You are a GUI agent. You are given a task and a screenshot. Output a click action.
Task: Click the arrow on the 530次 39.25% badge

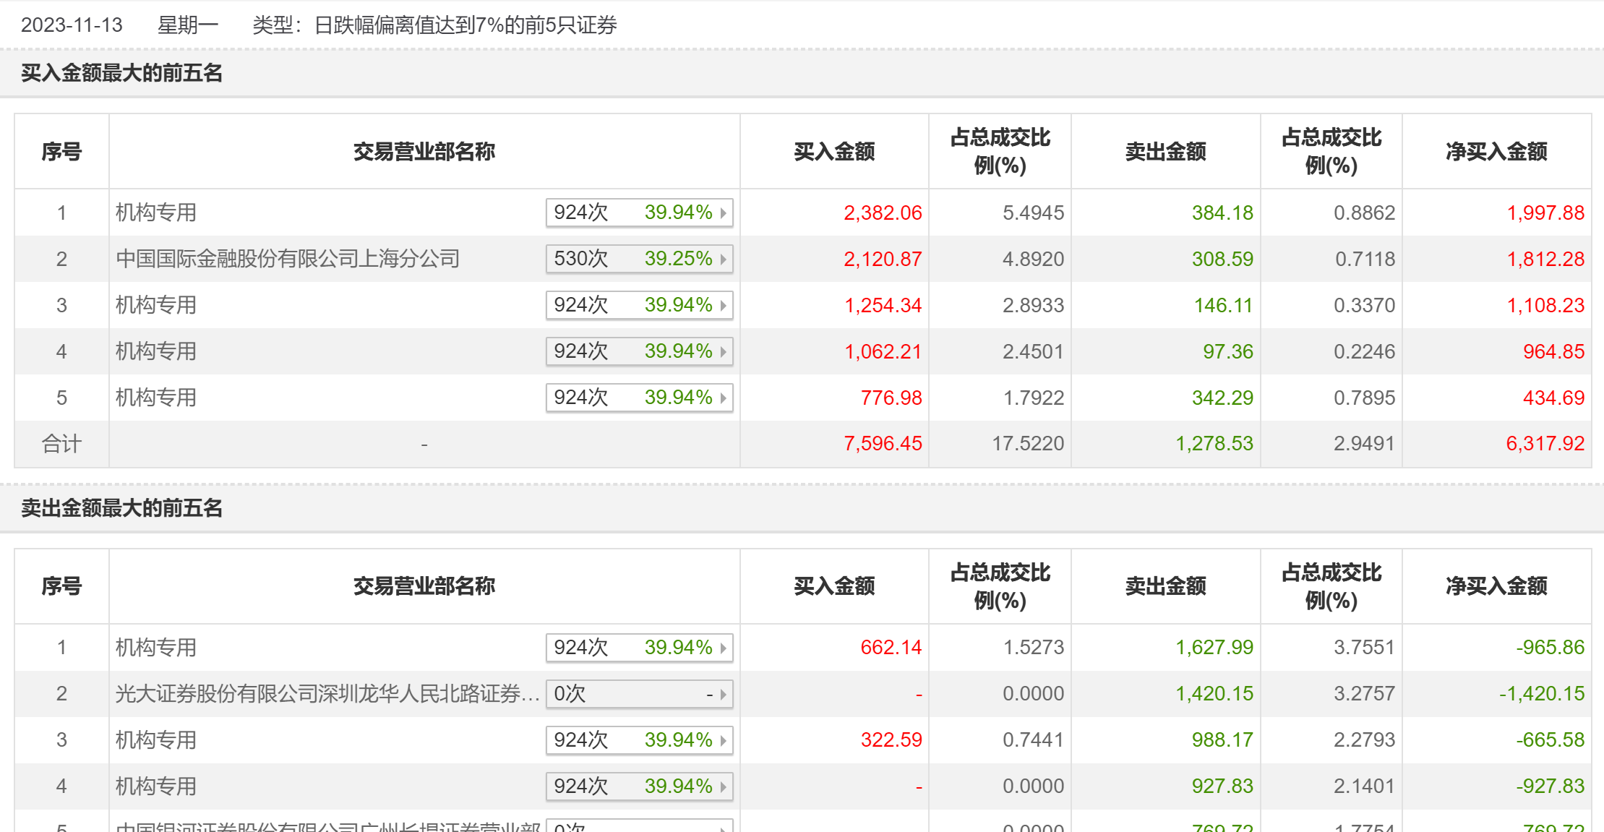click(x=723, y=259)
